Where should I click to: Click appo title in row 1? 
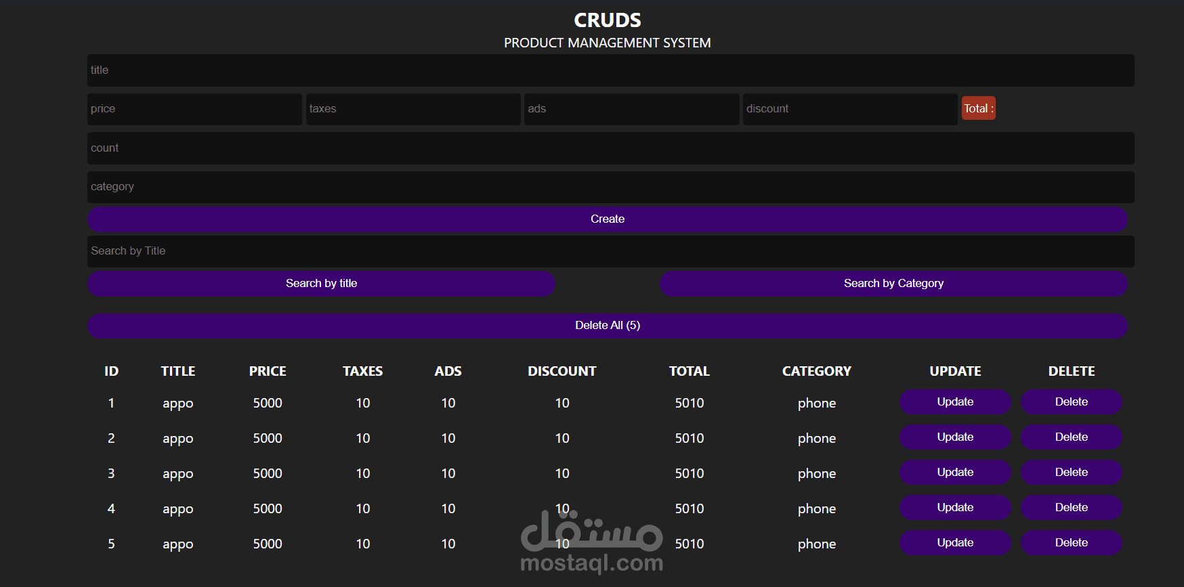point(178,404)
